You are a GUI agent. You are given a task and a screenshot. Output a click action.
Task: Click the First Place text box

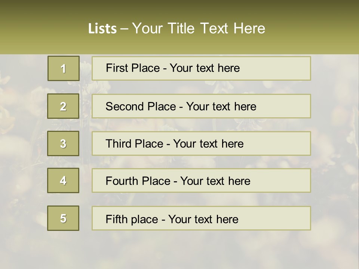201,68
